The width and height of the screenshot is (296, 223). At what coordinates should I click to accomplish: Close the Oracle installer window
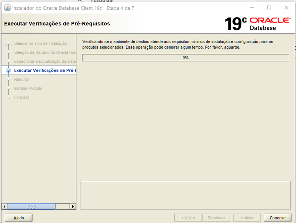(x=286, y=8)
